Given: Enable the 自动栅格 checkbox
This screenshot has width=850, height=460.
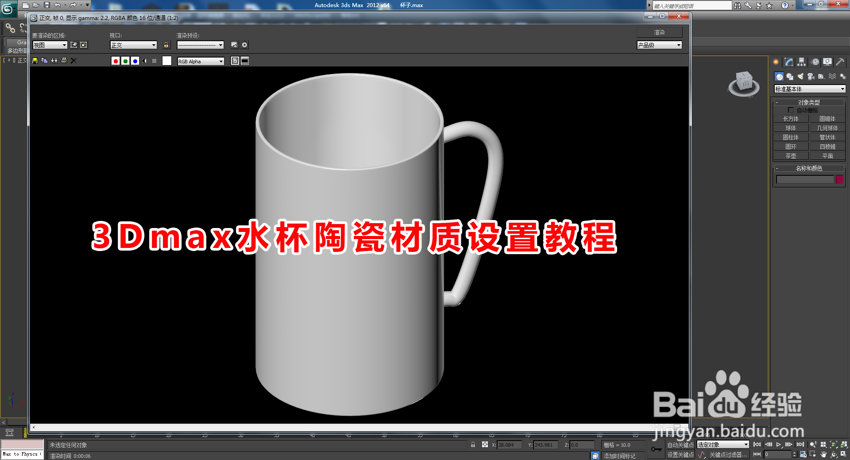Looking at the screenshot, I should click(791, 110).
